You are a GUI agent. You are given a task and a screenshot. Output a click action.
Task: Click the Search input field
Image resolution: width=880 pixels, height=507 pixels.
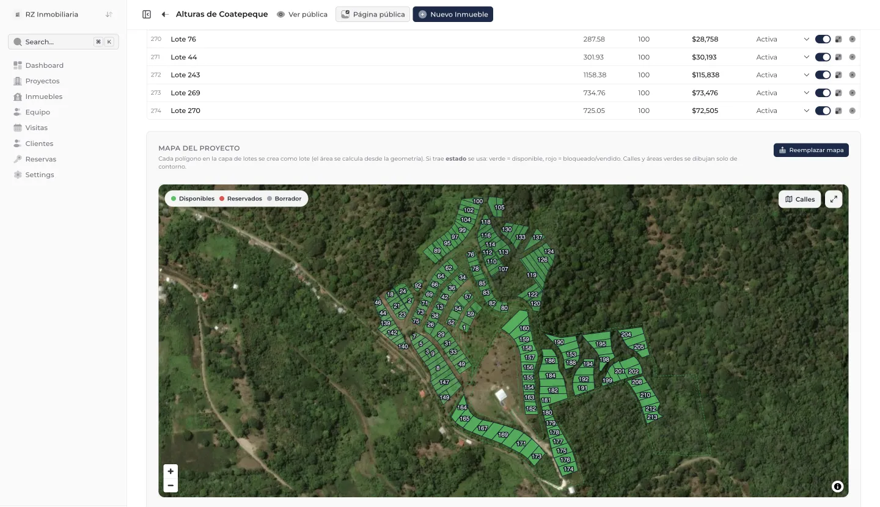pos(64,42)
